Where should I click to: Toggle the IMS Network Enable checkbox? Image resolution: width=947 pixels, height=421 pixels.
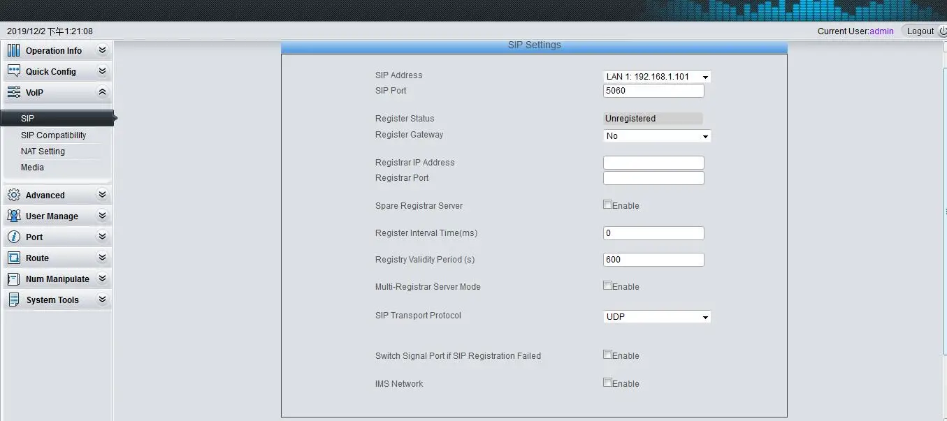point(607,383)
